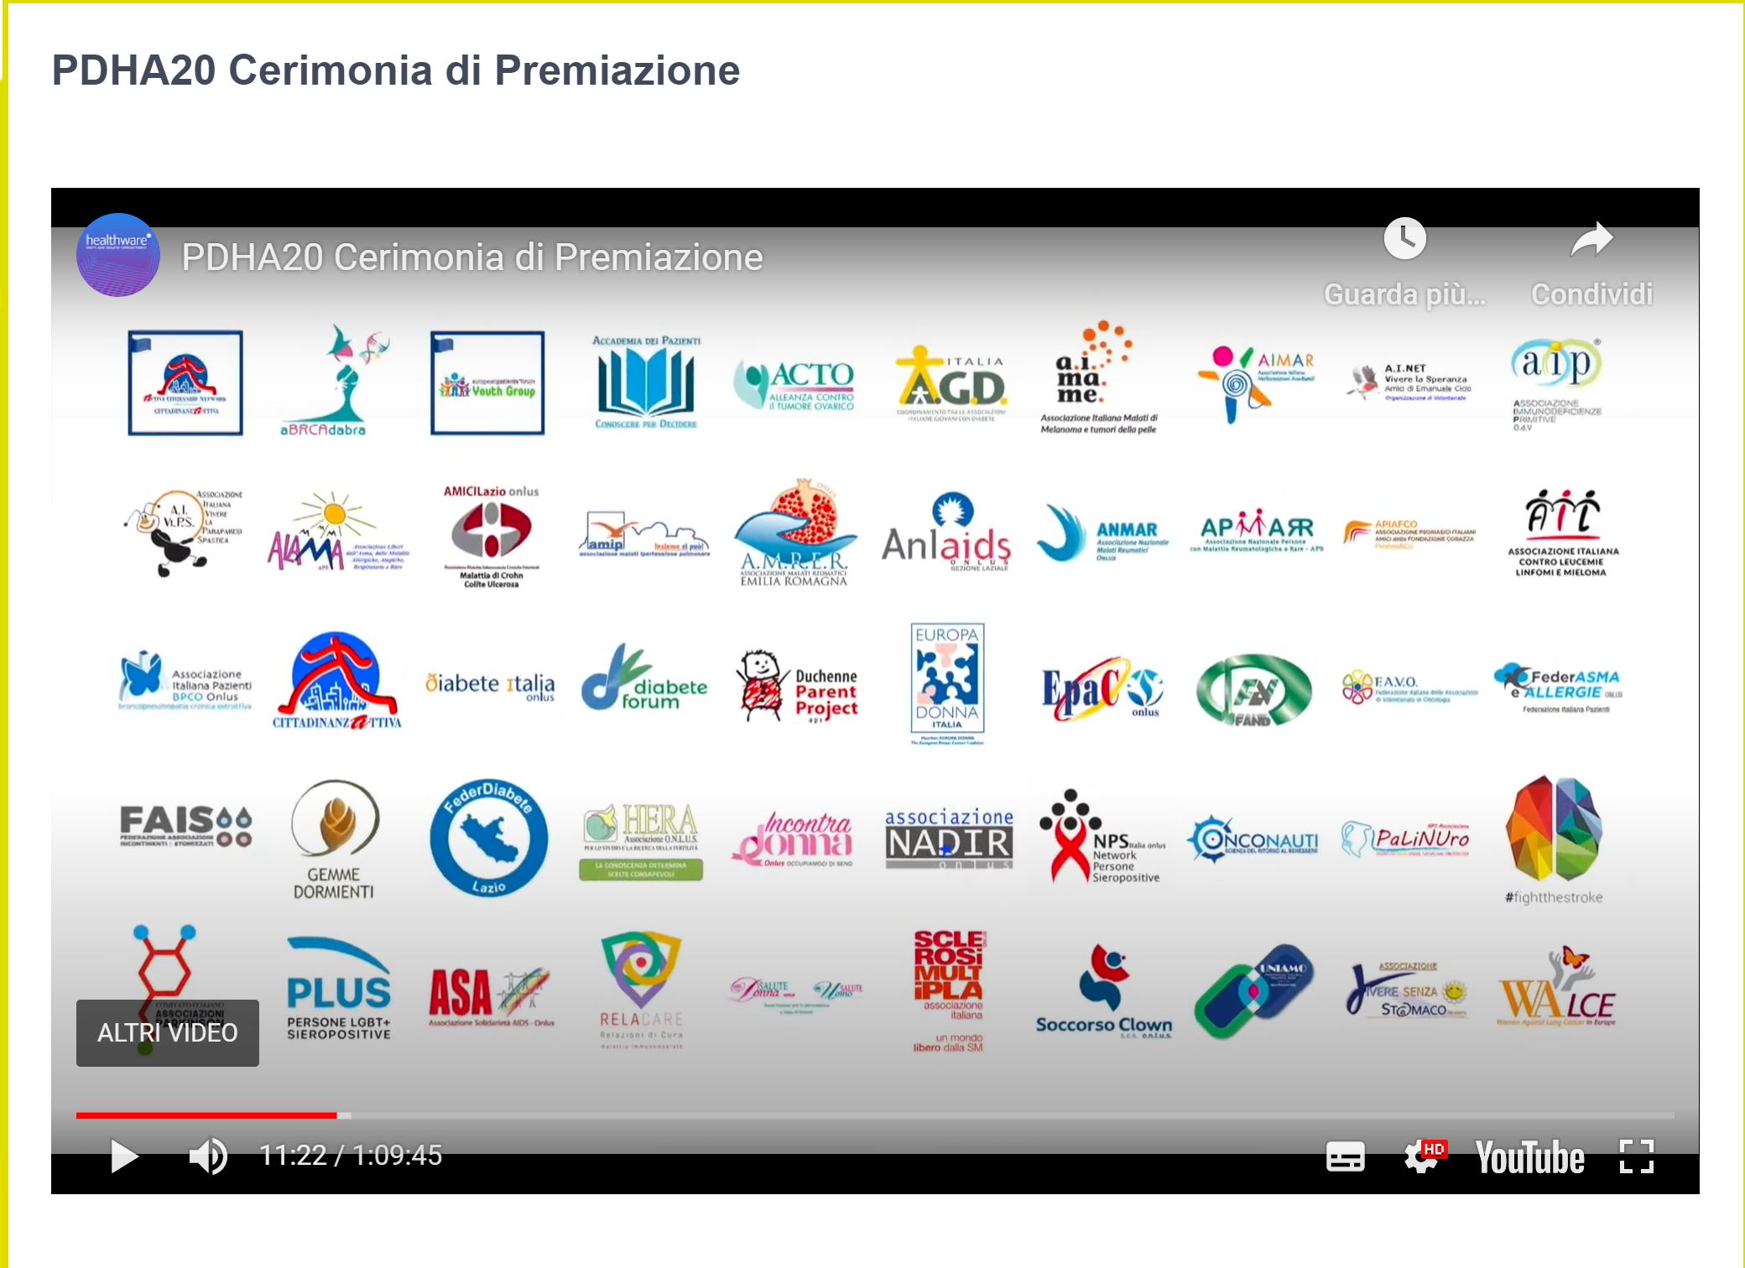The width and height of the screenshot is (1745, 1268).
Task: Click the ALTRI VIDEO button
Action: [x=168, y=1033]
